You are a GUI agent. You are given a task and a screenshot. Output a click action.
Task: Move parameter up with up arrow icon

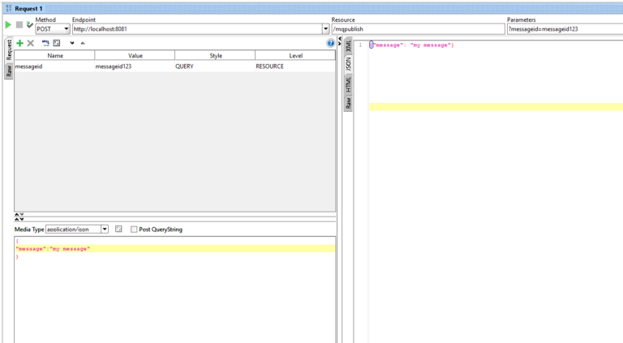pos(82,43)
